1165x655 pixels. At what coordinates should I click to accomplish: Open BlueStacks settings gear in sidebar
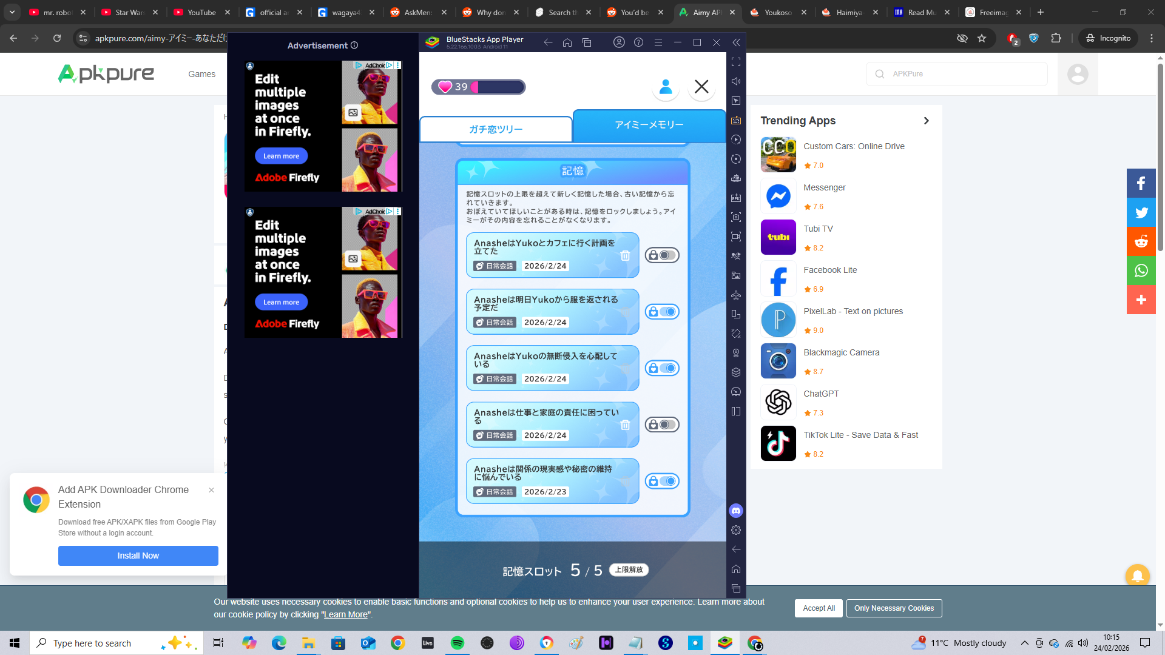pyautogui.click(x=736, y=530)
